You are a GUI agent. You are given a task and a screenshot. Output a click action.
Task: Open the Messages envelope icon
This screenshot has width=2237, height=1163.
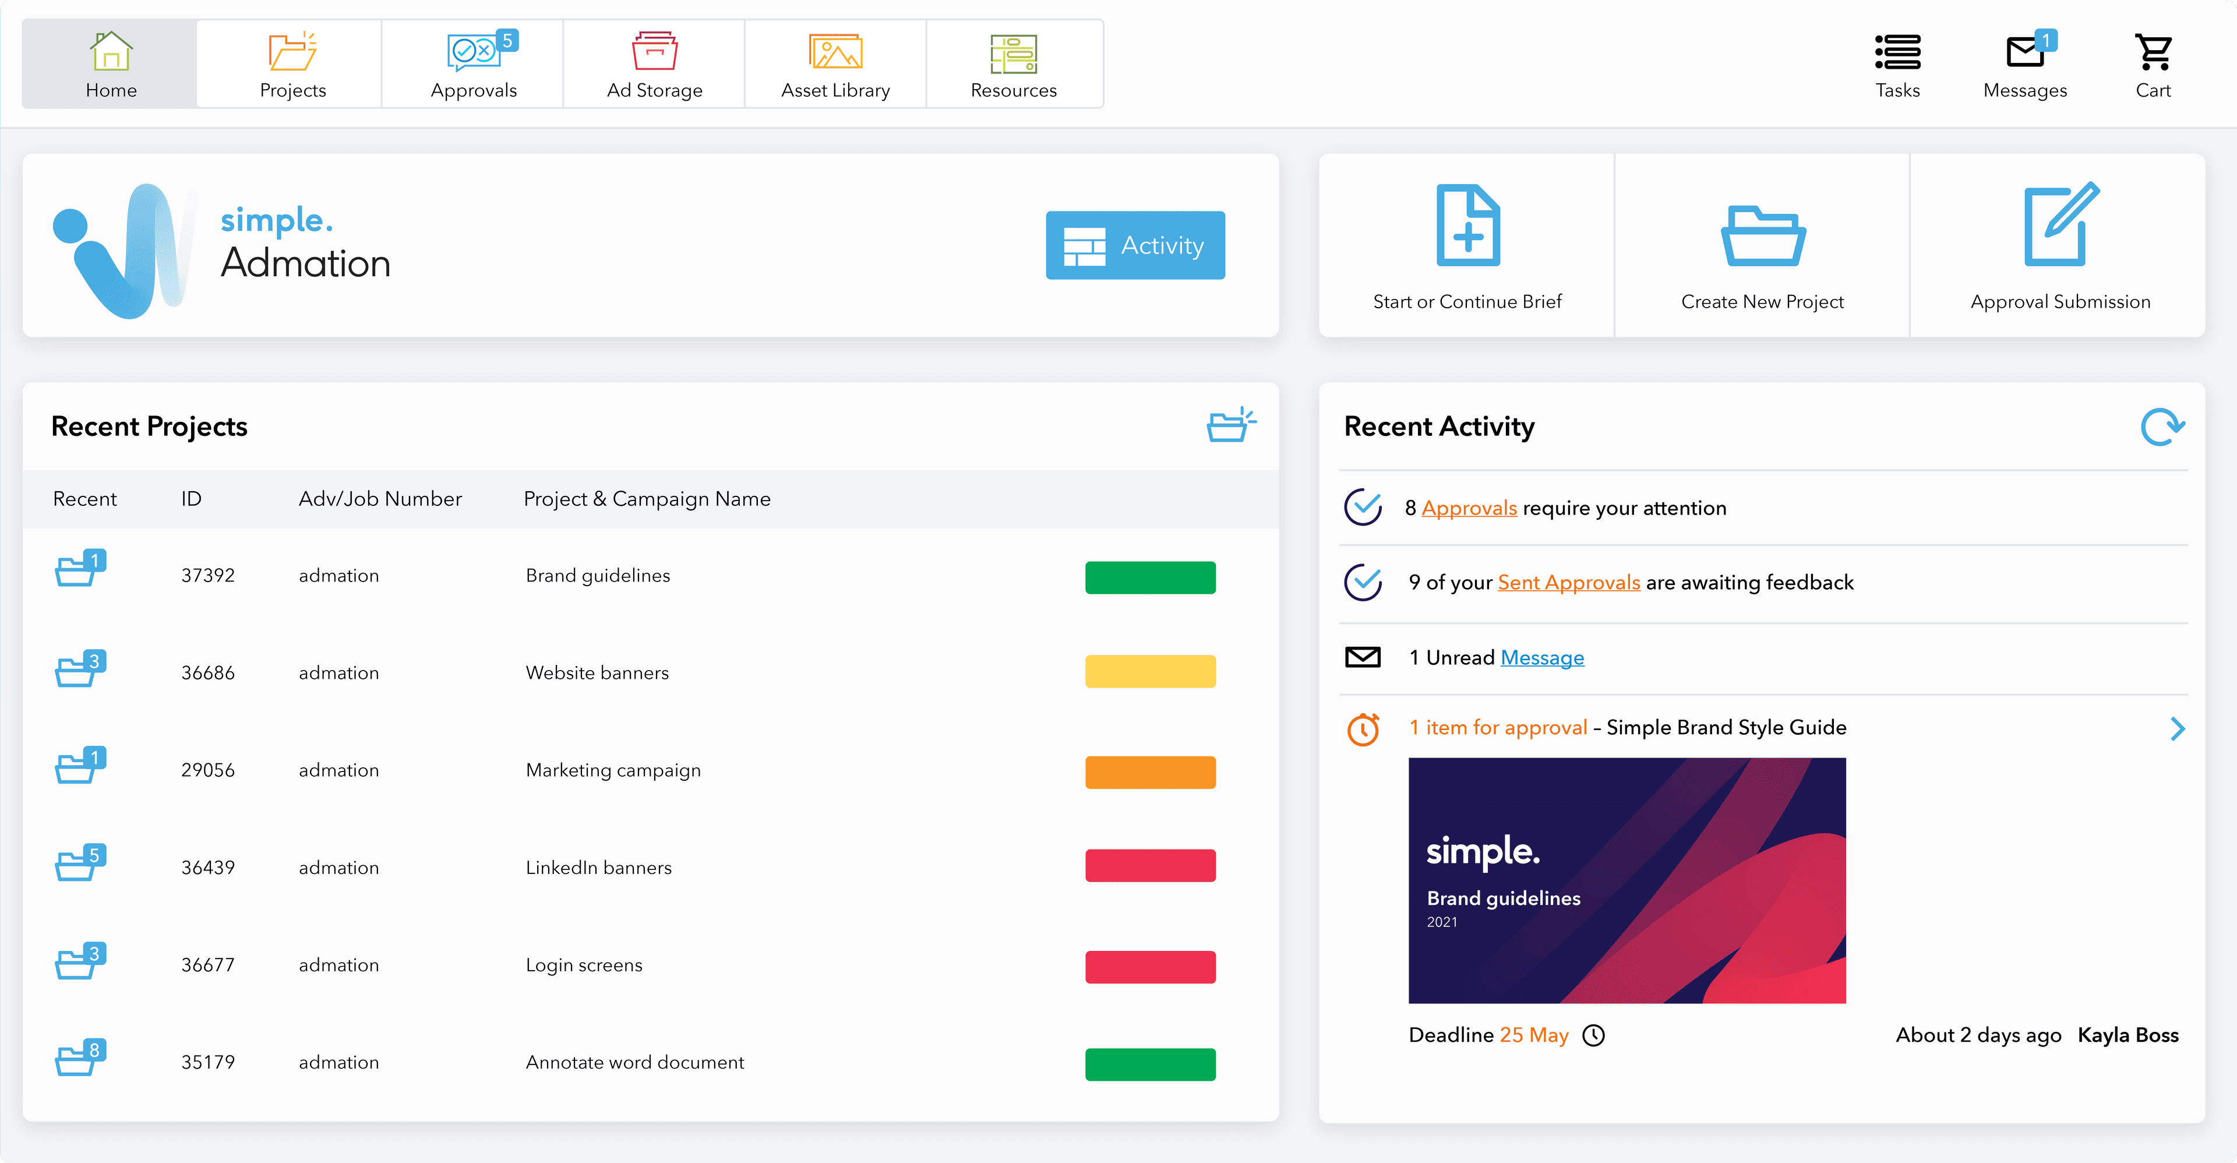(2024, 53)
